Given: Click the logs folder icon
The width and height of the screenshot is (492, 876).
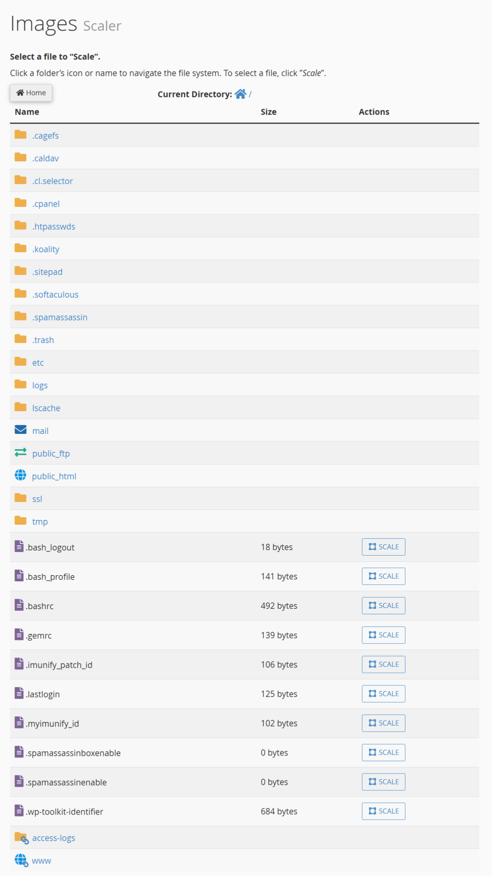Looking at the screenshot, I should click(x=20, y=384).
